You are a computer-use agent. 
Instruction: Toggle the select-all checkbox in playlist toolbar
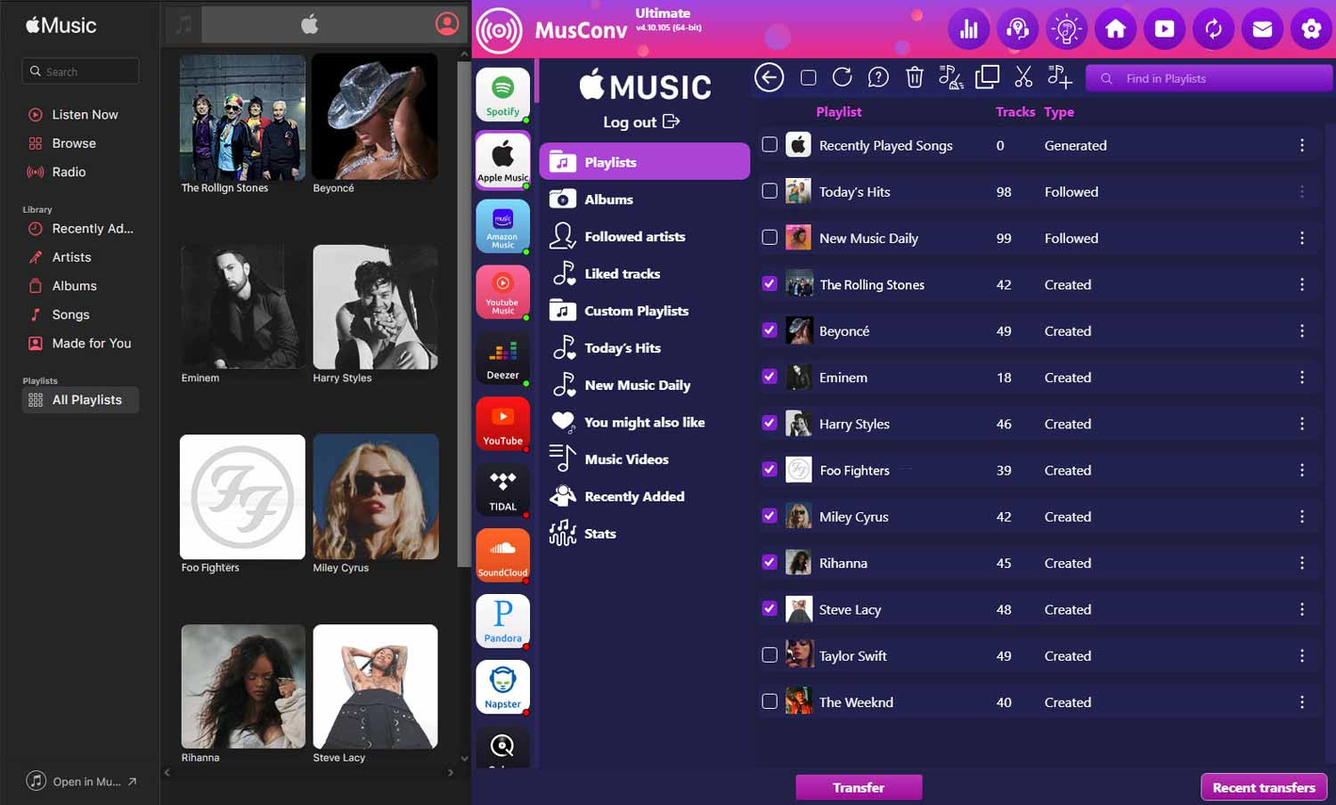(x=808, y=77)
